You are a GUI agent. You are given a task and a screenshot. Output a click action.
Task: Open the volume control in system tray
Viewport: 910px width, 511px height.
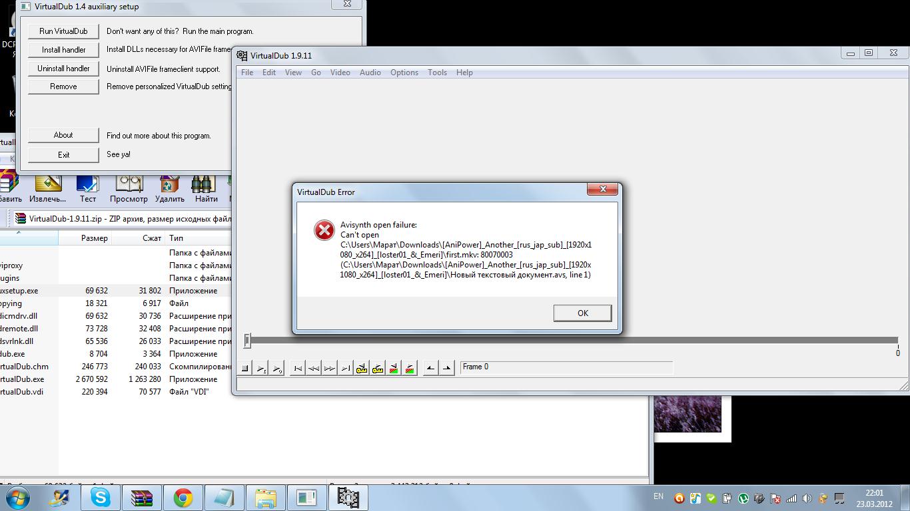[807, 498]
